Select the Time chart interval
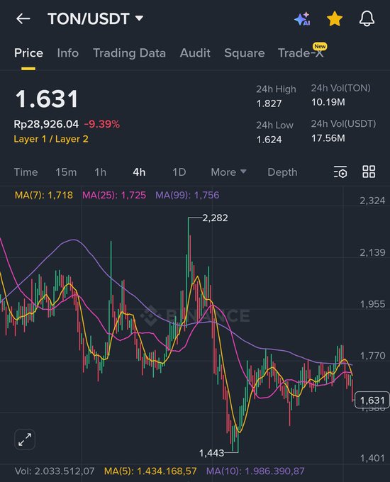This screenshot has height=482, width=390. (x=26, y=172)
